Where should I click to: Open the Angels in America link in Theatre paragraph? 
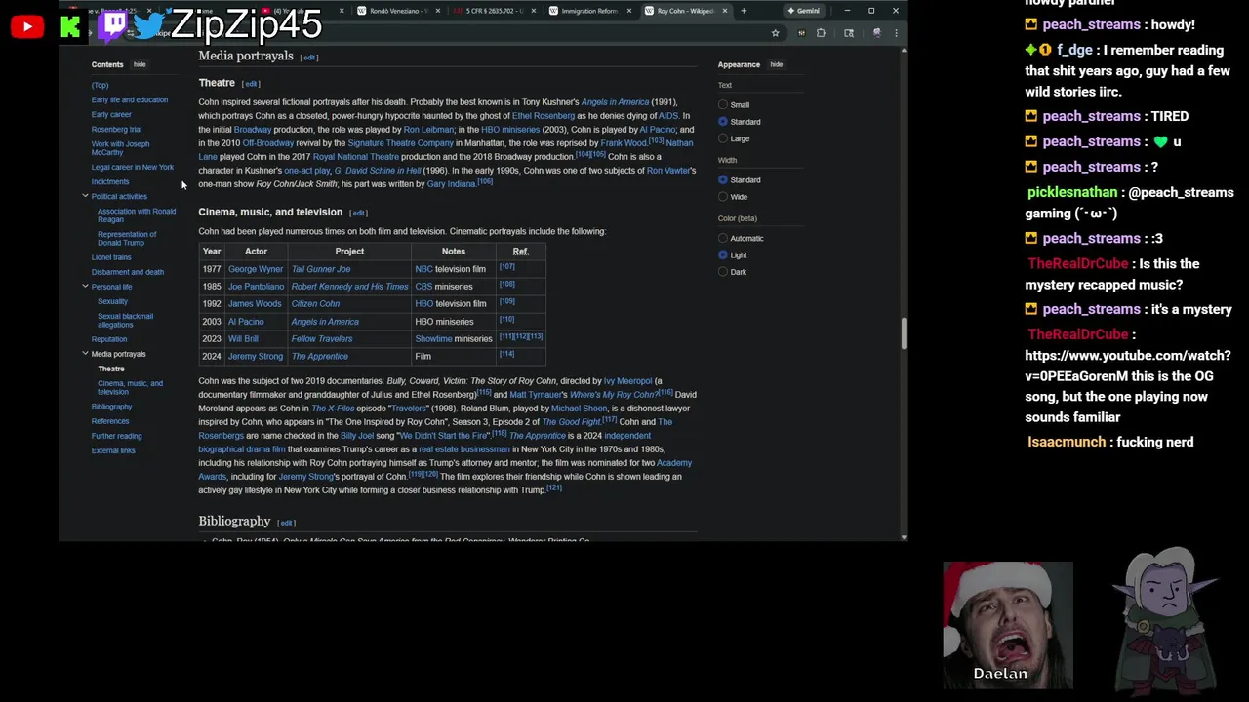tap(615, 102)
